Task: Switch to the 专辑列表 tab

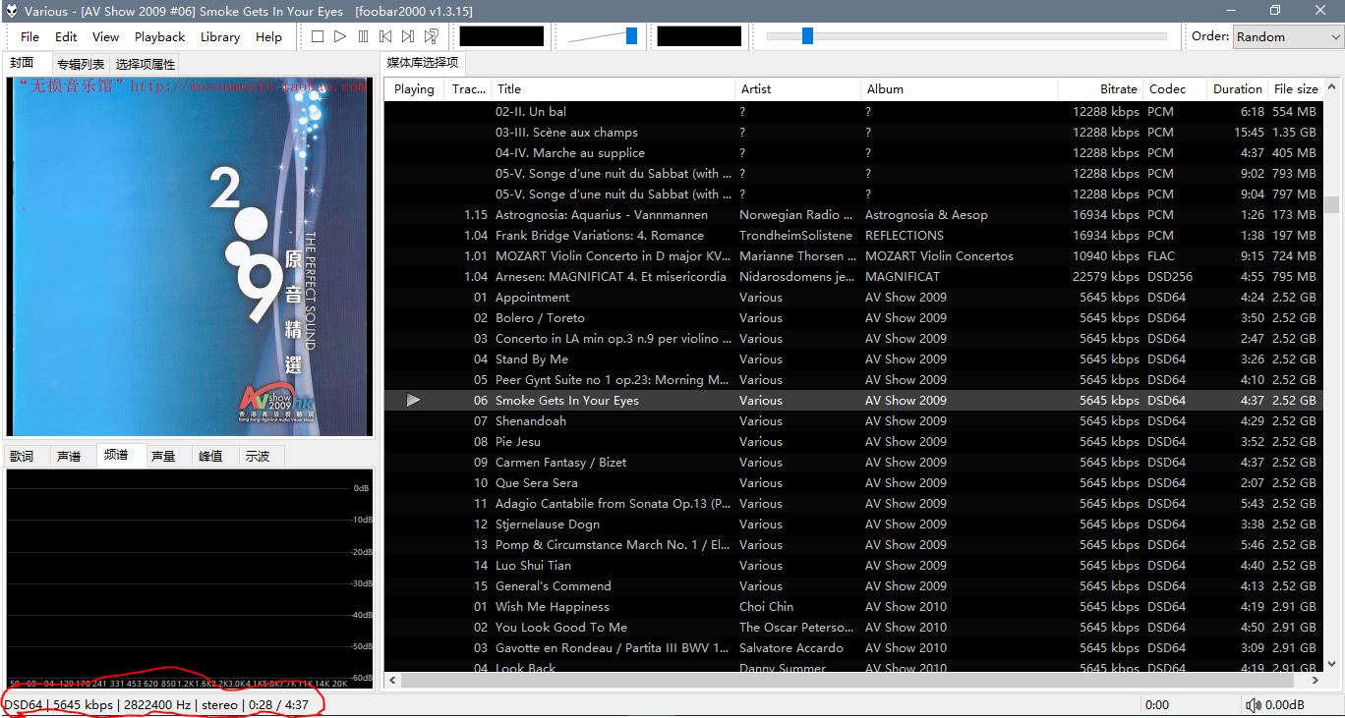Action: [81, 64]
